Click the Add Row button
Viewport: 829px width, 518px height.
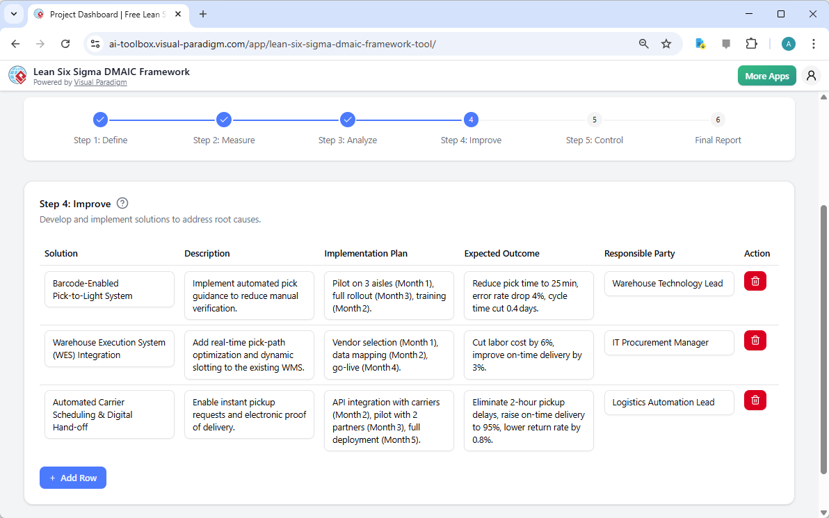pyautogui.click(x=73, y=478)
